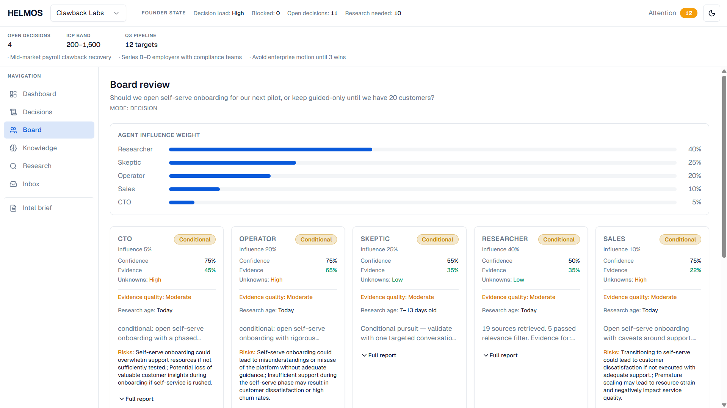727x408 pixels.
Task: Click the vertical page scrollbar
Action: click(x=724, y=167)
